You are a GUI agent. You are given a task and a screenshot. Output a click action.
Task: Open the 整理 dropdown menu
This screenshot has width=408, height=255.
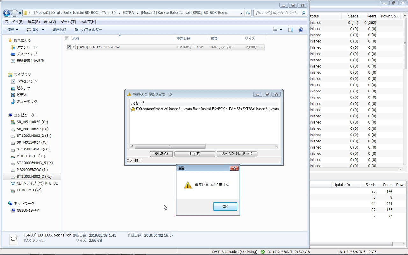tap(12, 30)
